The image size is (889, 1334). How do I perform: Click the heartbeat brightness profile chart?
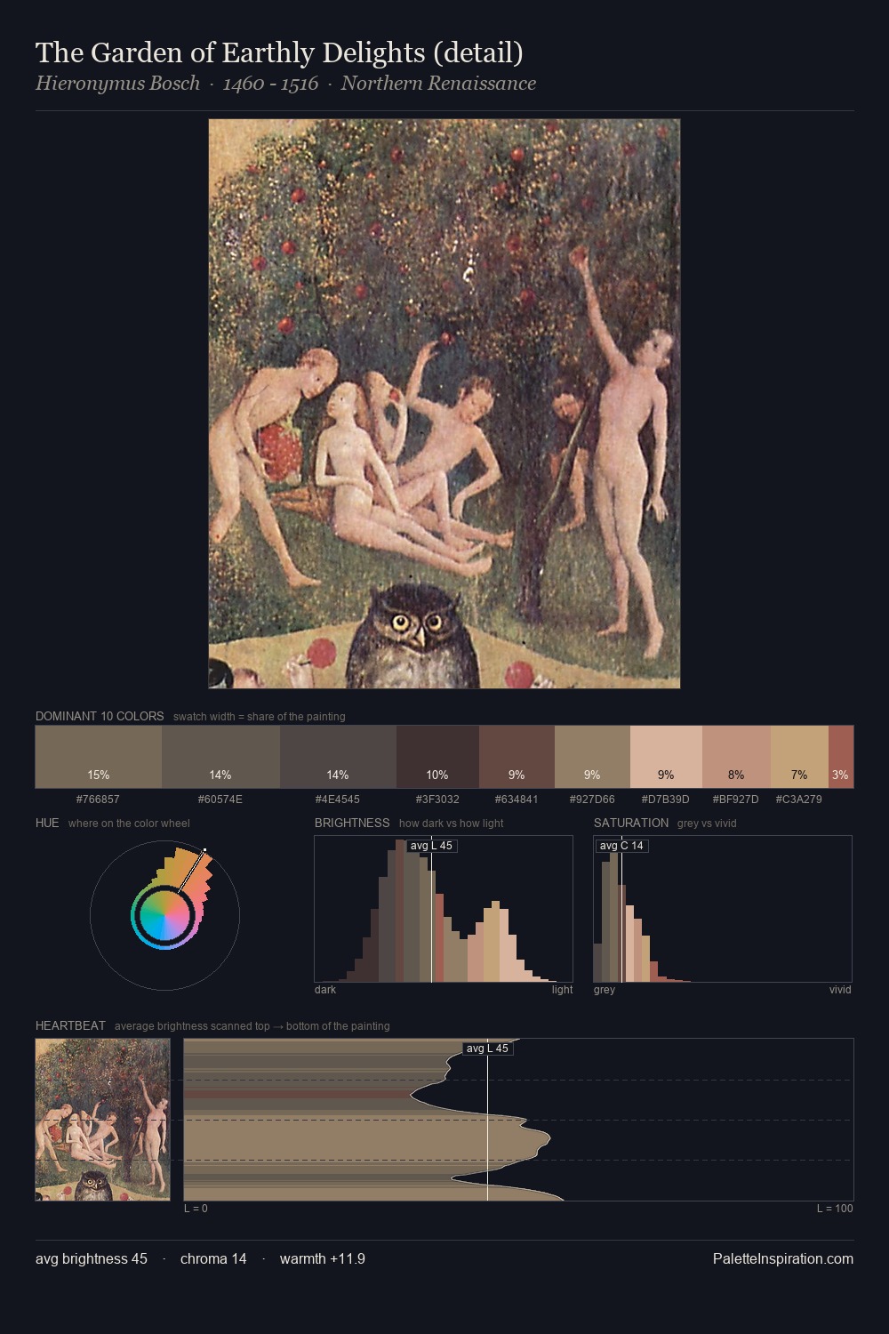(x=518, y=1120)
